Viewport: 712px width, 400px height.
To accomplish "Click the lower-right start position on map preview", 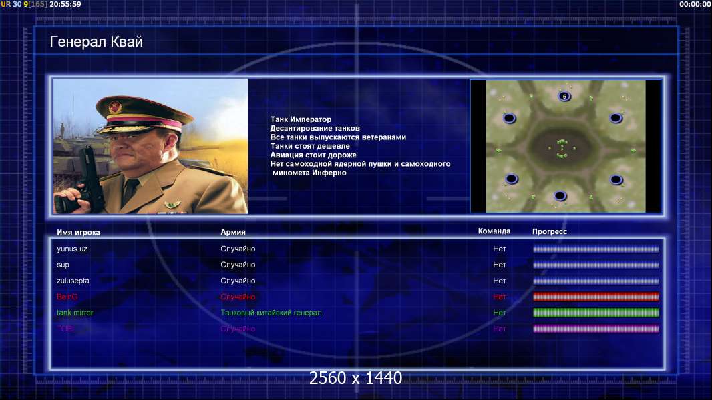I will tap(616, 180).
